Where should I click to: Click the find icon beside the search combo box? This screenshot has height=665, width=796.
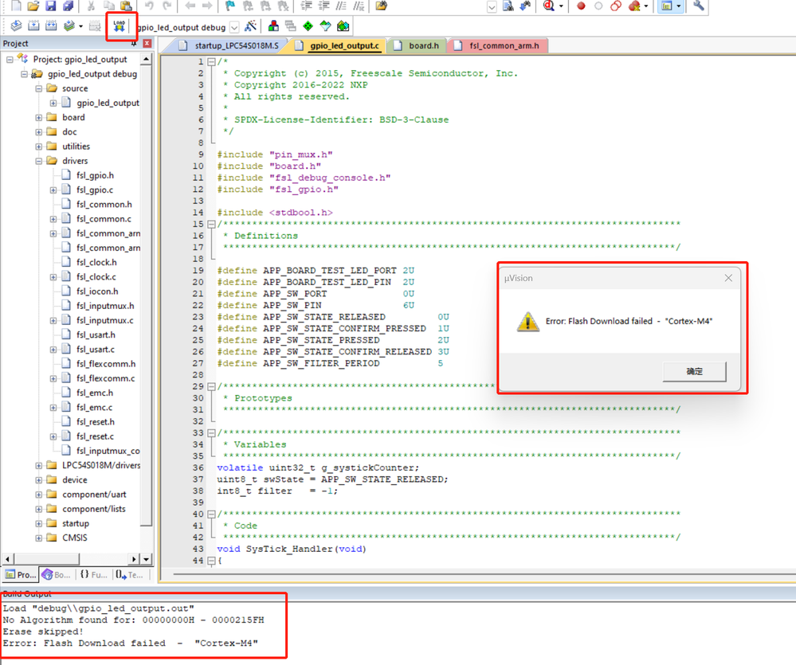tap(508, 6)
